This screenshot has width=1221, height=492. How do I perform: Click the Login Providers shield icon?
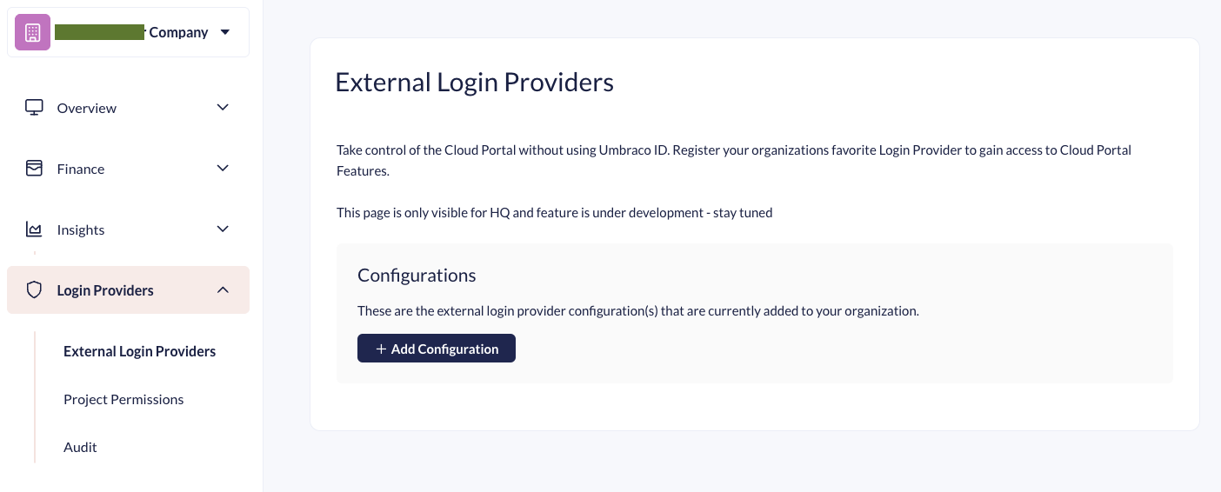pyautogui.click(x=34, y=290)
